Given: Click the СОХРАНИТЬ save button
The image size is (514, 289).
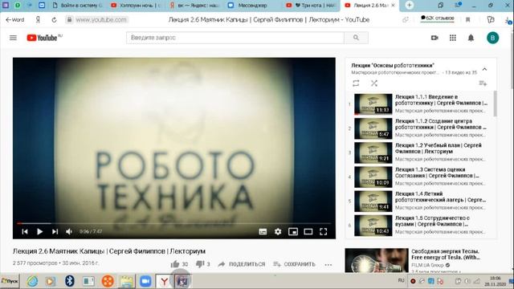Looking at the screenshot, I should [x=295, y=264].
